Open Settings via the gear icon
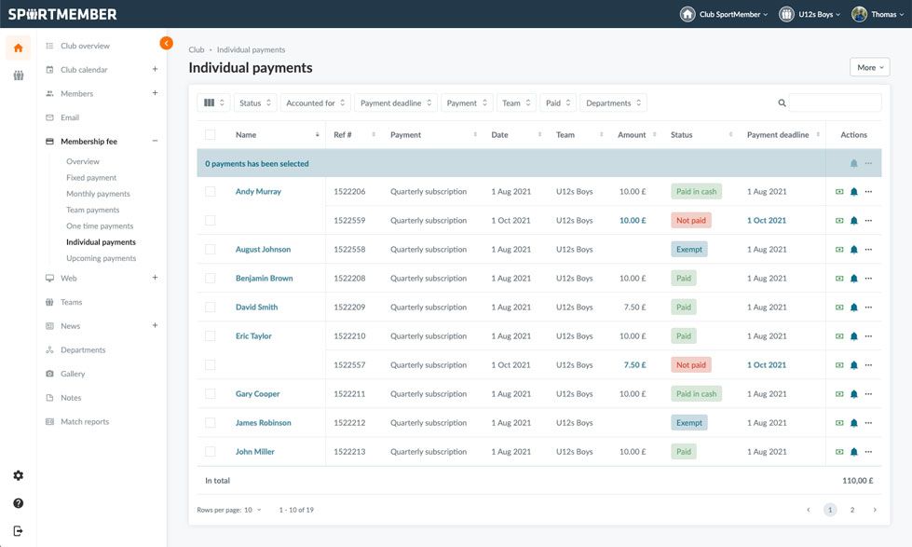 [x=16, y=474]
